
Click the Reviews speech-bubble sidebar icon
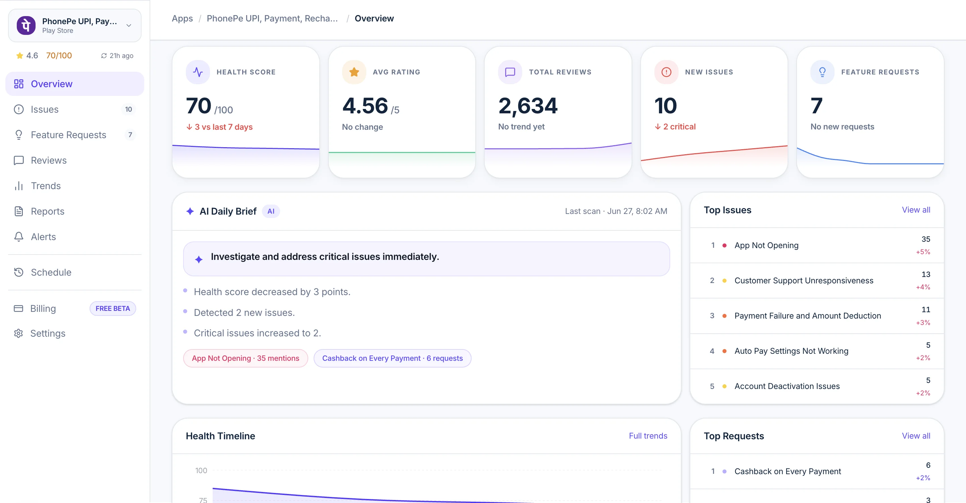tap(19, 160)
